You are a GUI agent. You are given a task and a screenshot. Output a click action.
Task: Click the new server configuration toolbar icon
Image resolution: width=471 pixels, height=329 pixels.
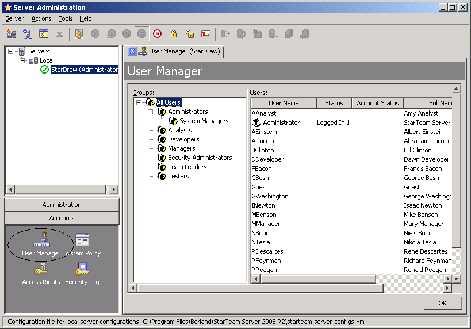(x=12, y=34)
